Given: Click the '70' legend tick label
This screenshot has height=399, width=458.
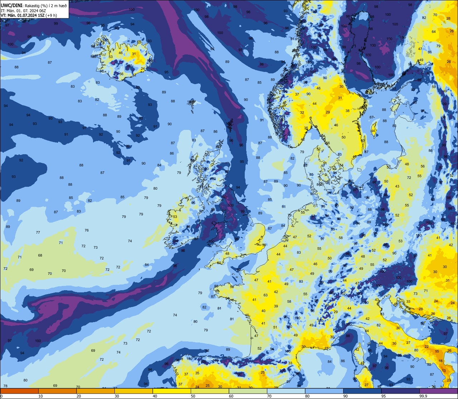Looking at the screenshot, I should (269, 396).
